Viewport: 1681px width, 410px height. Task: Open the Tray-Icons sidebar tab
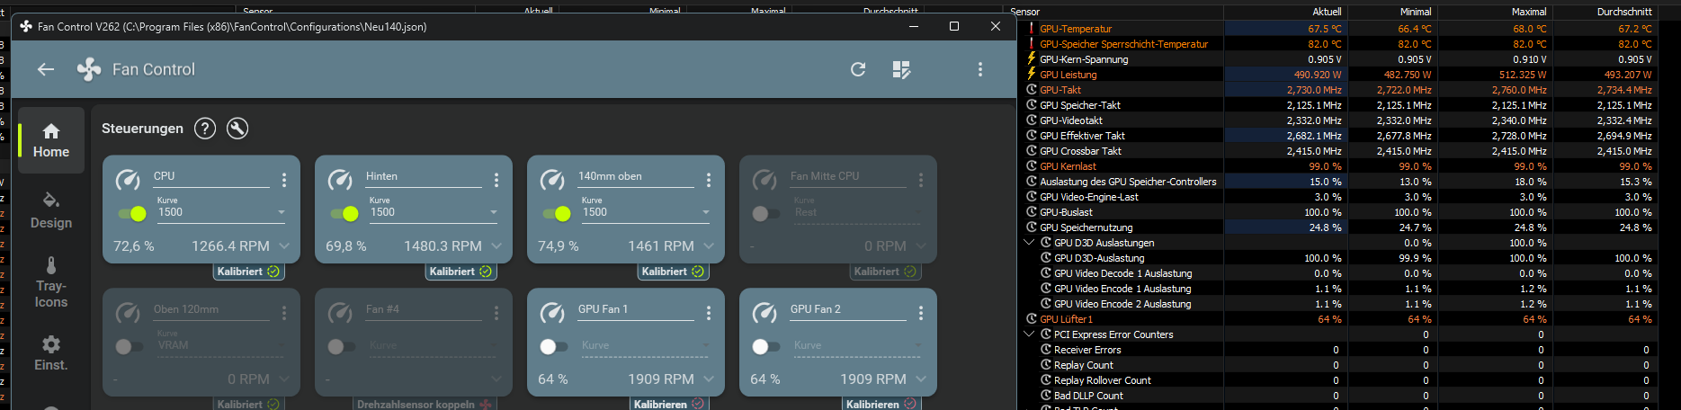51,282
